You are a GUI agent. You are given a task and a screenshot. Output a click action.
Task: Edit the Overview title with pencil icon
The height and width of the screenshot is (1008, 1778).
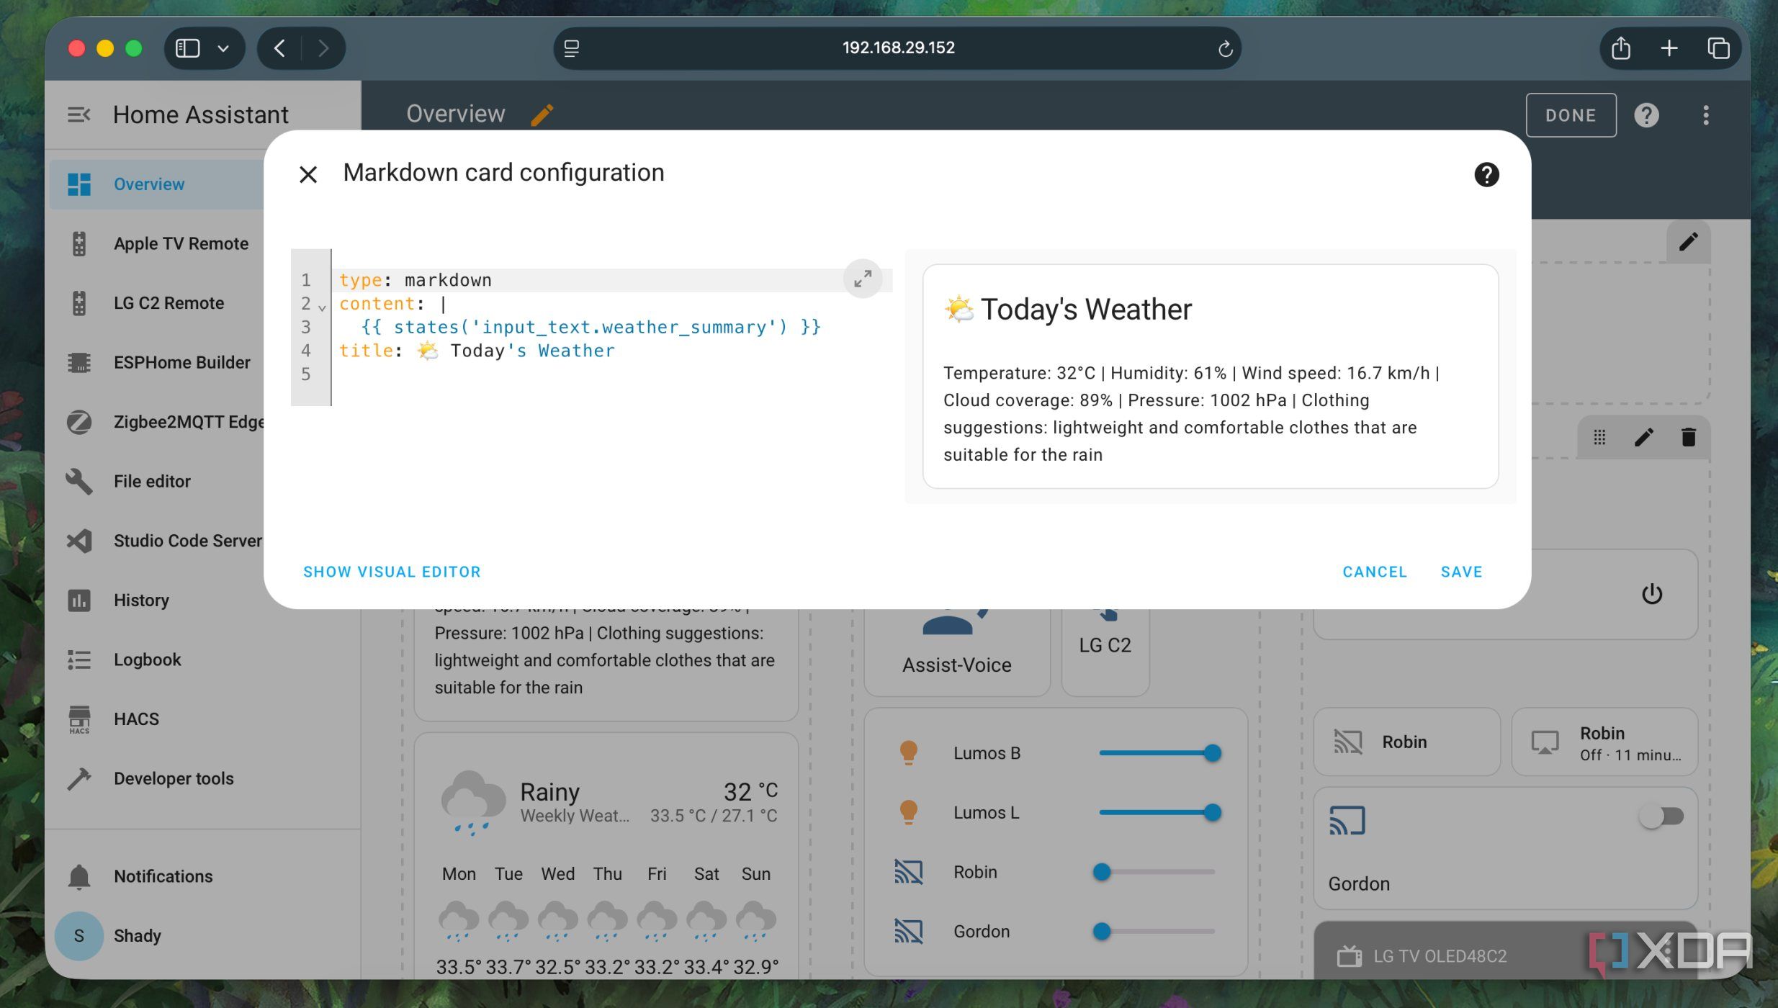point(542,115)
